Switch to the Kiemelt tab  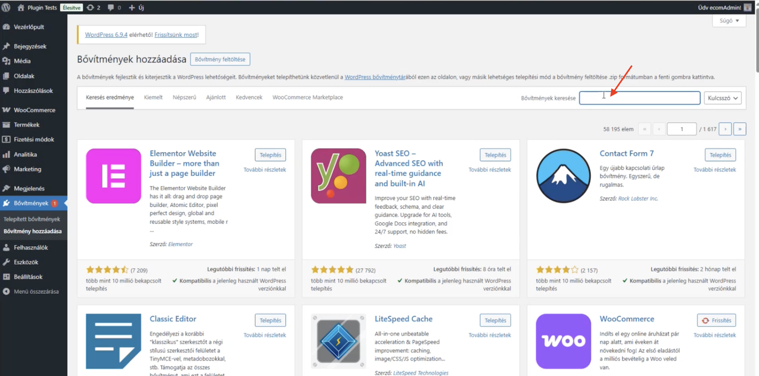pos(153,97)
